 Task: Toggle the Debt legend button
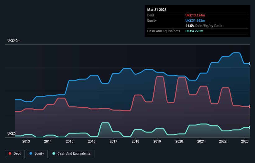[15, 154]
